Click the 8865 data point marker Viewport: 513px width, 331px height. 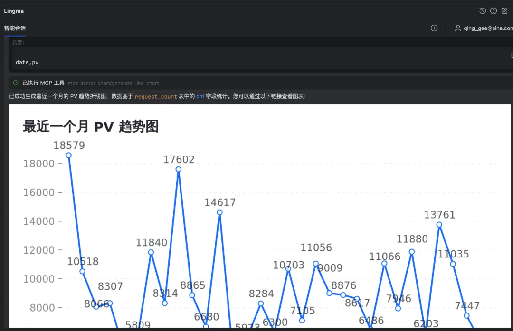192,295
